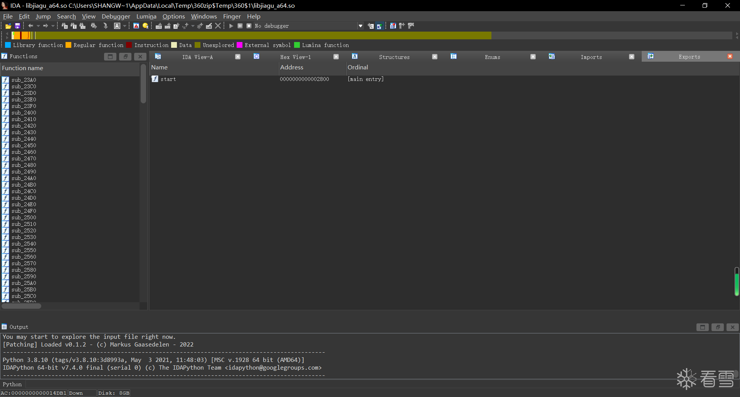Click the Output panel icon
Image resolution: width=740 pixels, height=397 pixels.
coord(4,327)
